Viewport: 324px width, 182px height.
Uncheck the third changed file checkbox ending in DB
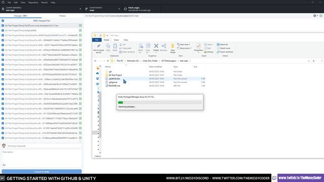(x=3, y=35)
